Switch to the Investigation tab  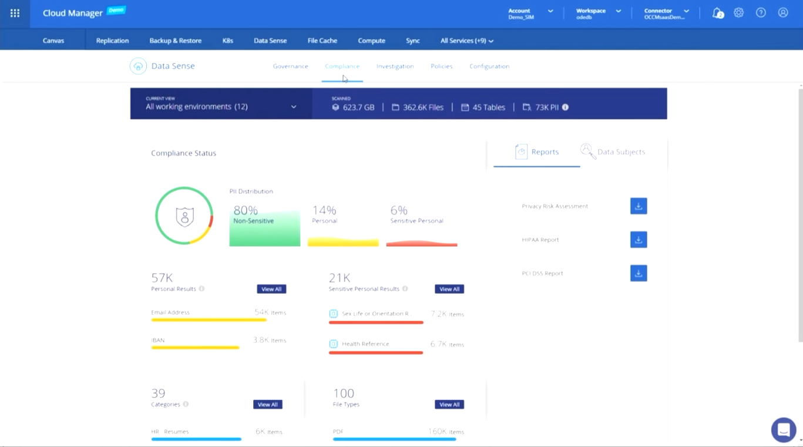(x=395, y=66)
